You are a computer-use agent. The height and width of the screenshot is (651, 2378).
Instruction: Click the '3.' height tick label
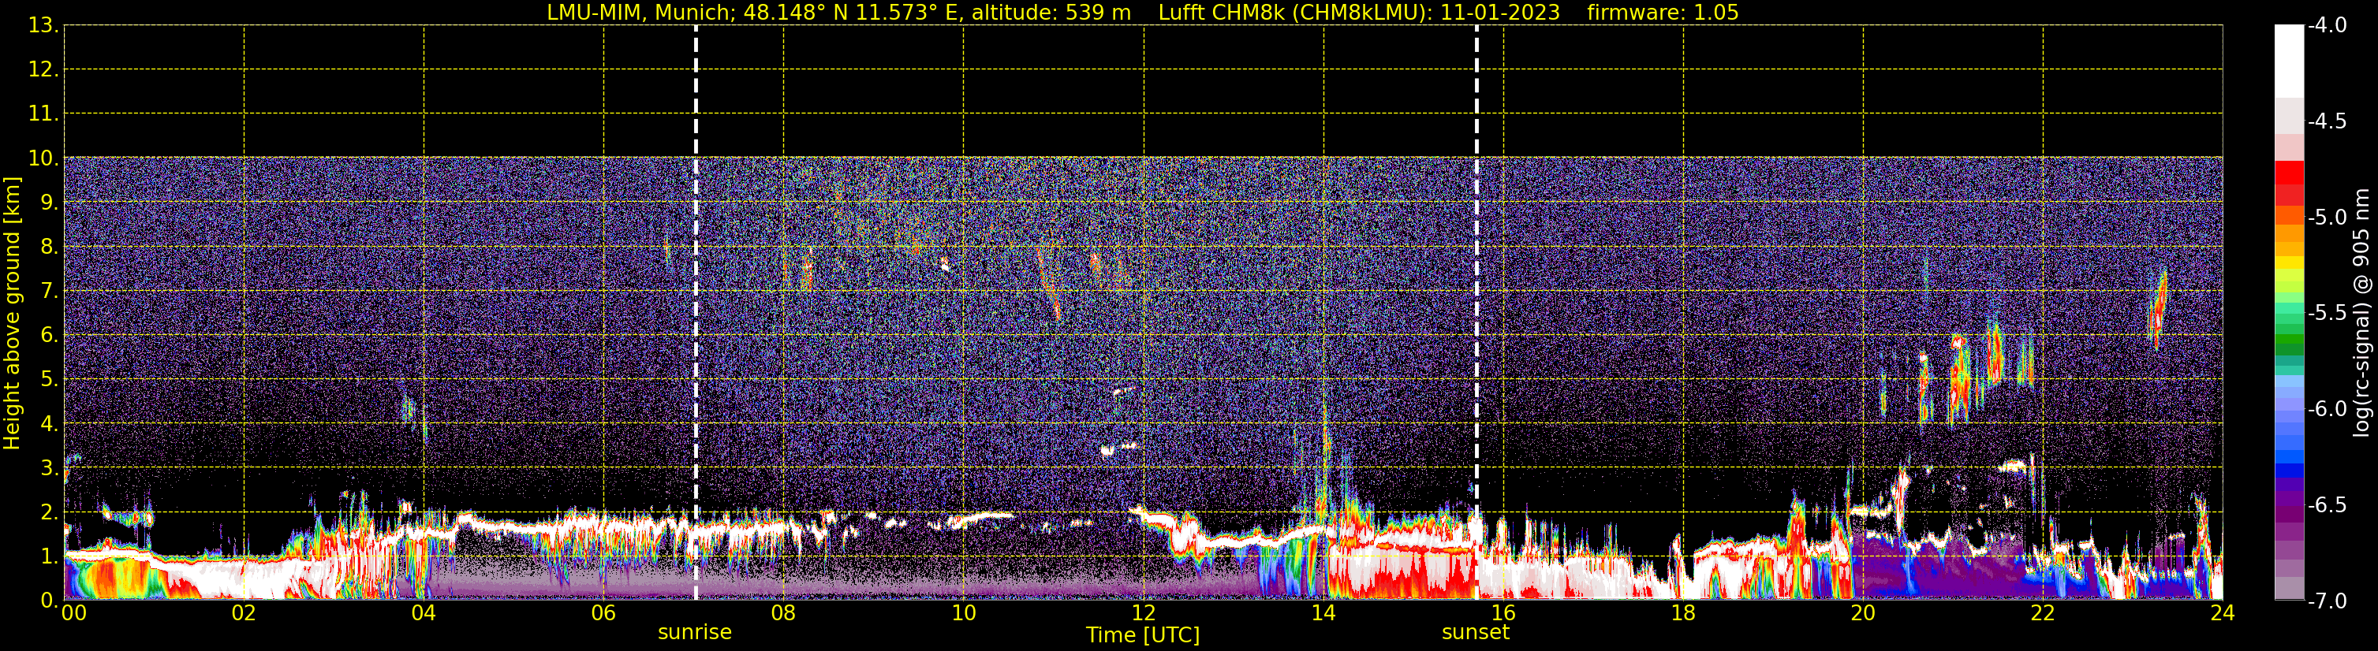[x=50, y=468]
